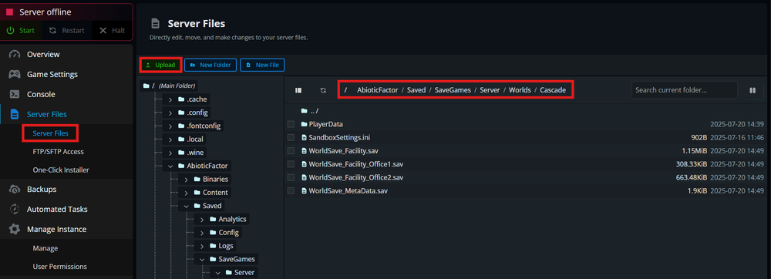
Task: Open the One-Click Installer
Action: (60, 170)
